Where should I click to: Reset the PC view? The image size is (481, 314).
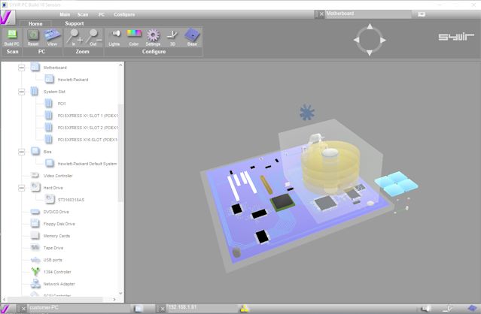[x=33, y=38]
